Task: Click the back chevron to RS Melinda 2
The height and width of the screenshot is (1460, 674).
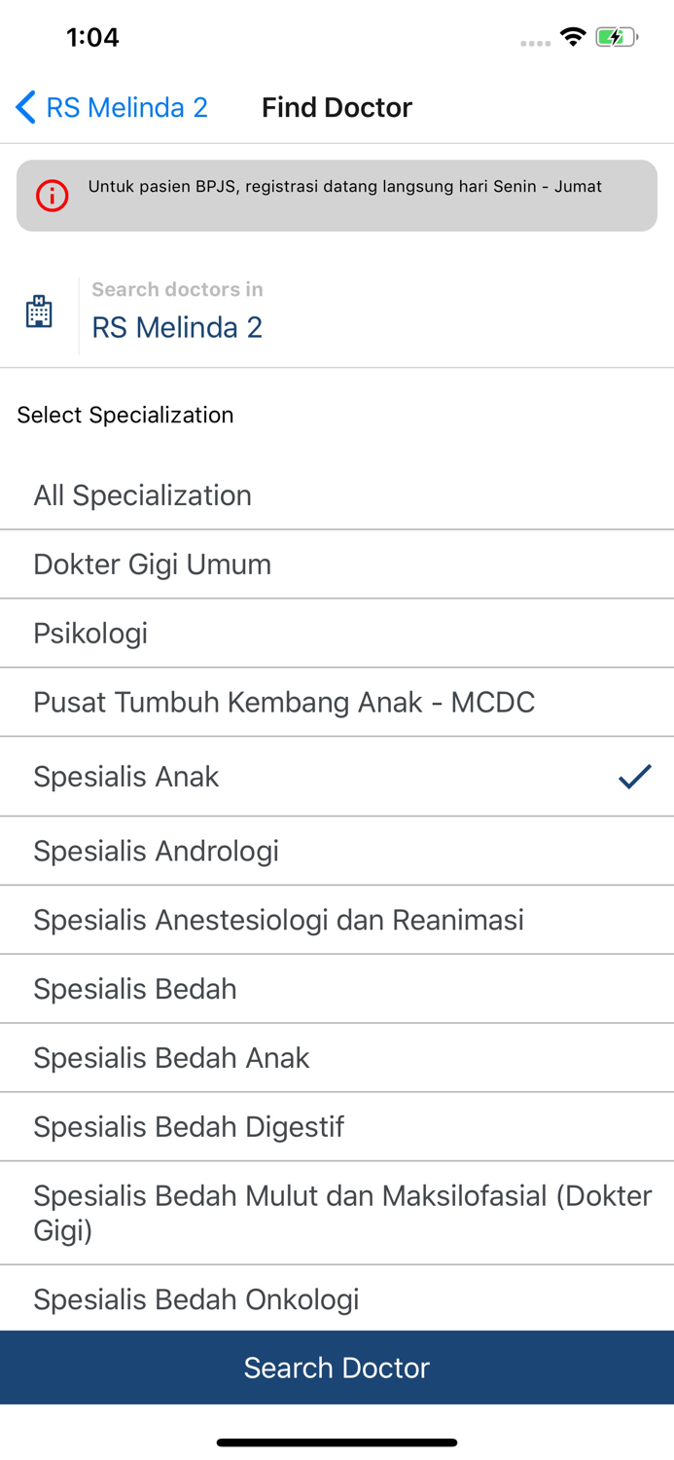Action: tap(24, 108)
